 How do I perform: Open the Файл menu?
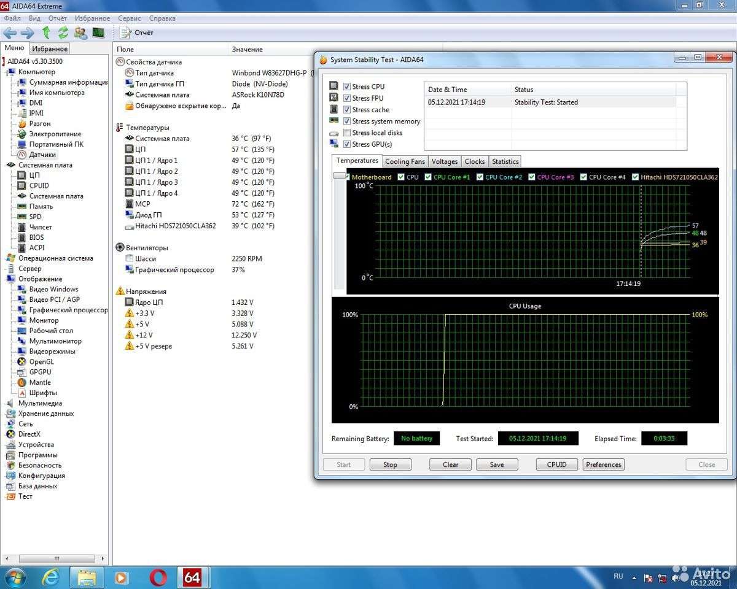pos(12,18)
